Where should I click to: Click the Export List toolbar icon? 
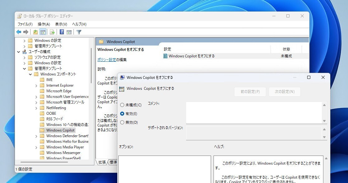(52, 32)
